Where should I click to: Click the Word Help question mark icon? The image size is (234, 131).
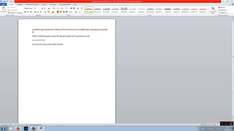click(x=233, y=4)
